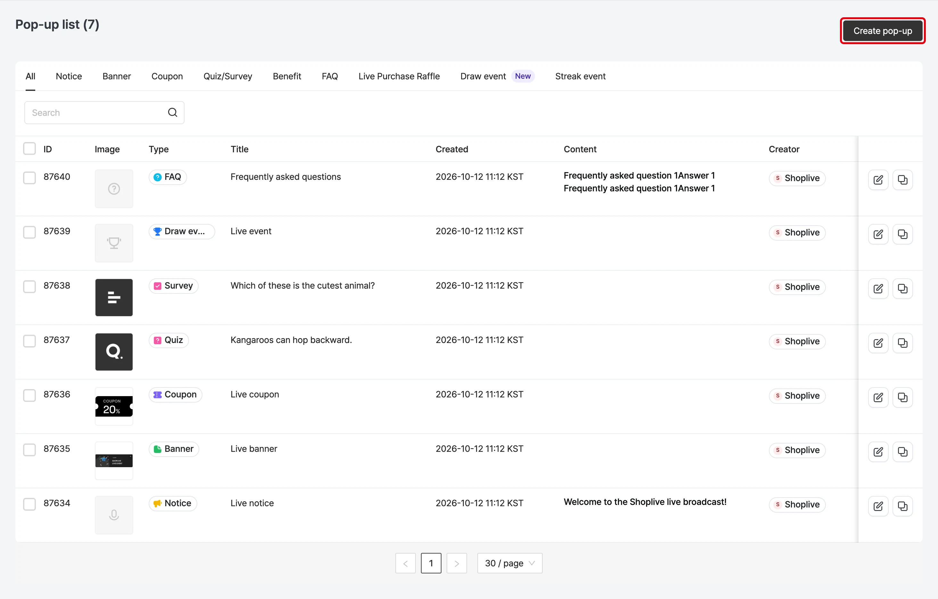Edit the Live coupon pop-up 87636
This screenshot has width=938, height=599.
pyautogui.click(x=878, y=397)
